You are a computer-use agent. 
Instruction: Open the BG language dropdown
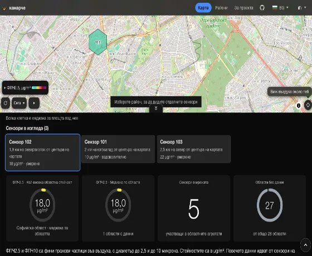(x=280, y=8)
